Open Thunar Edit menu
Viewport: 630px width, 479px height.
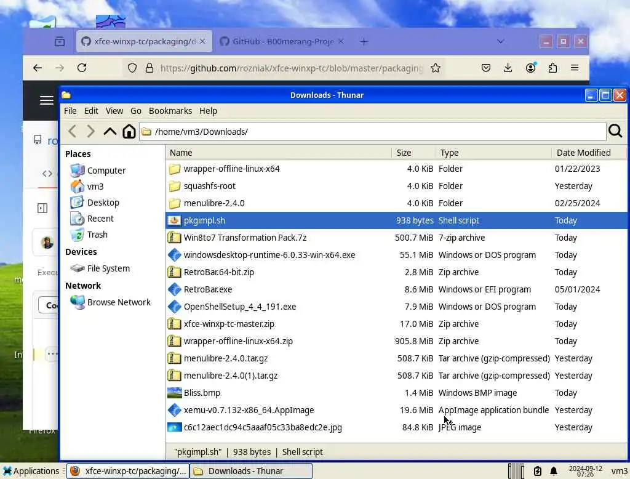[x=91, y=111]
